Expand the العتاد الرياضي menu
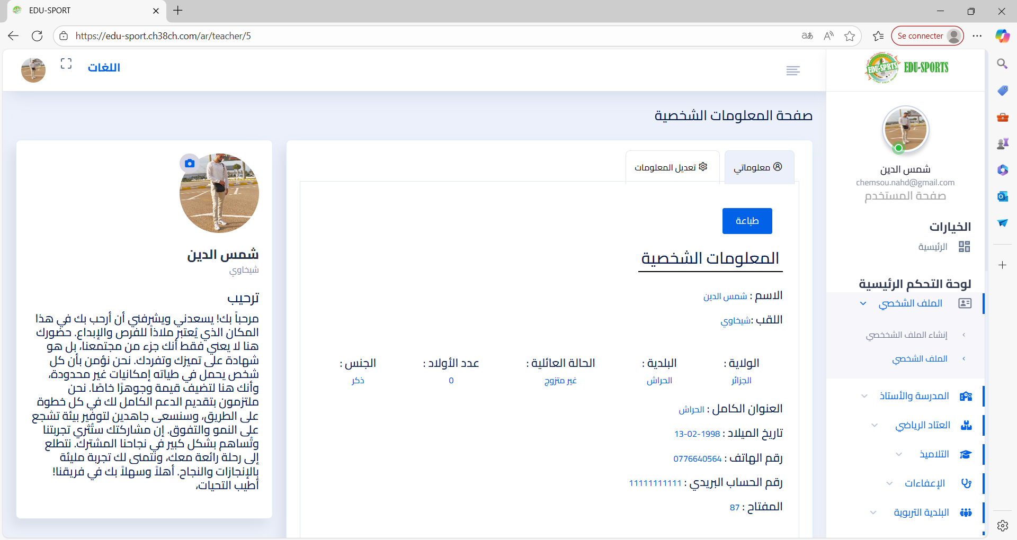Screen dimensions: 1017x540 point(922,425)
